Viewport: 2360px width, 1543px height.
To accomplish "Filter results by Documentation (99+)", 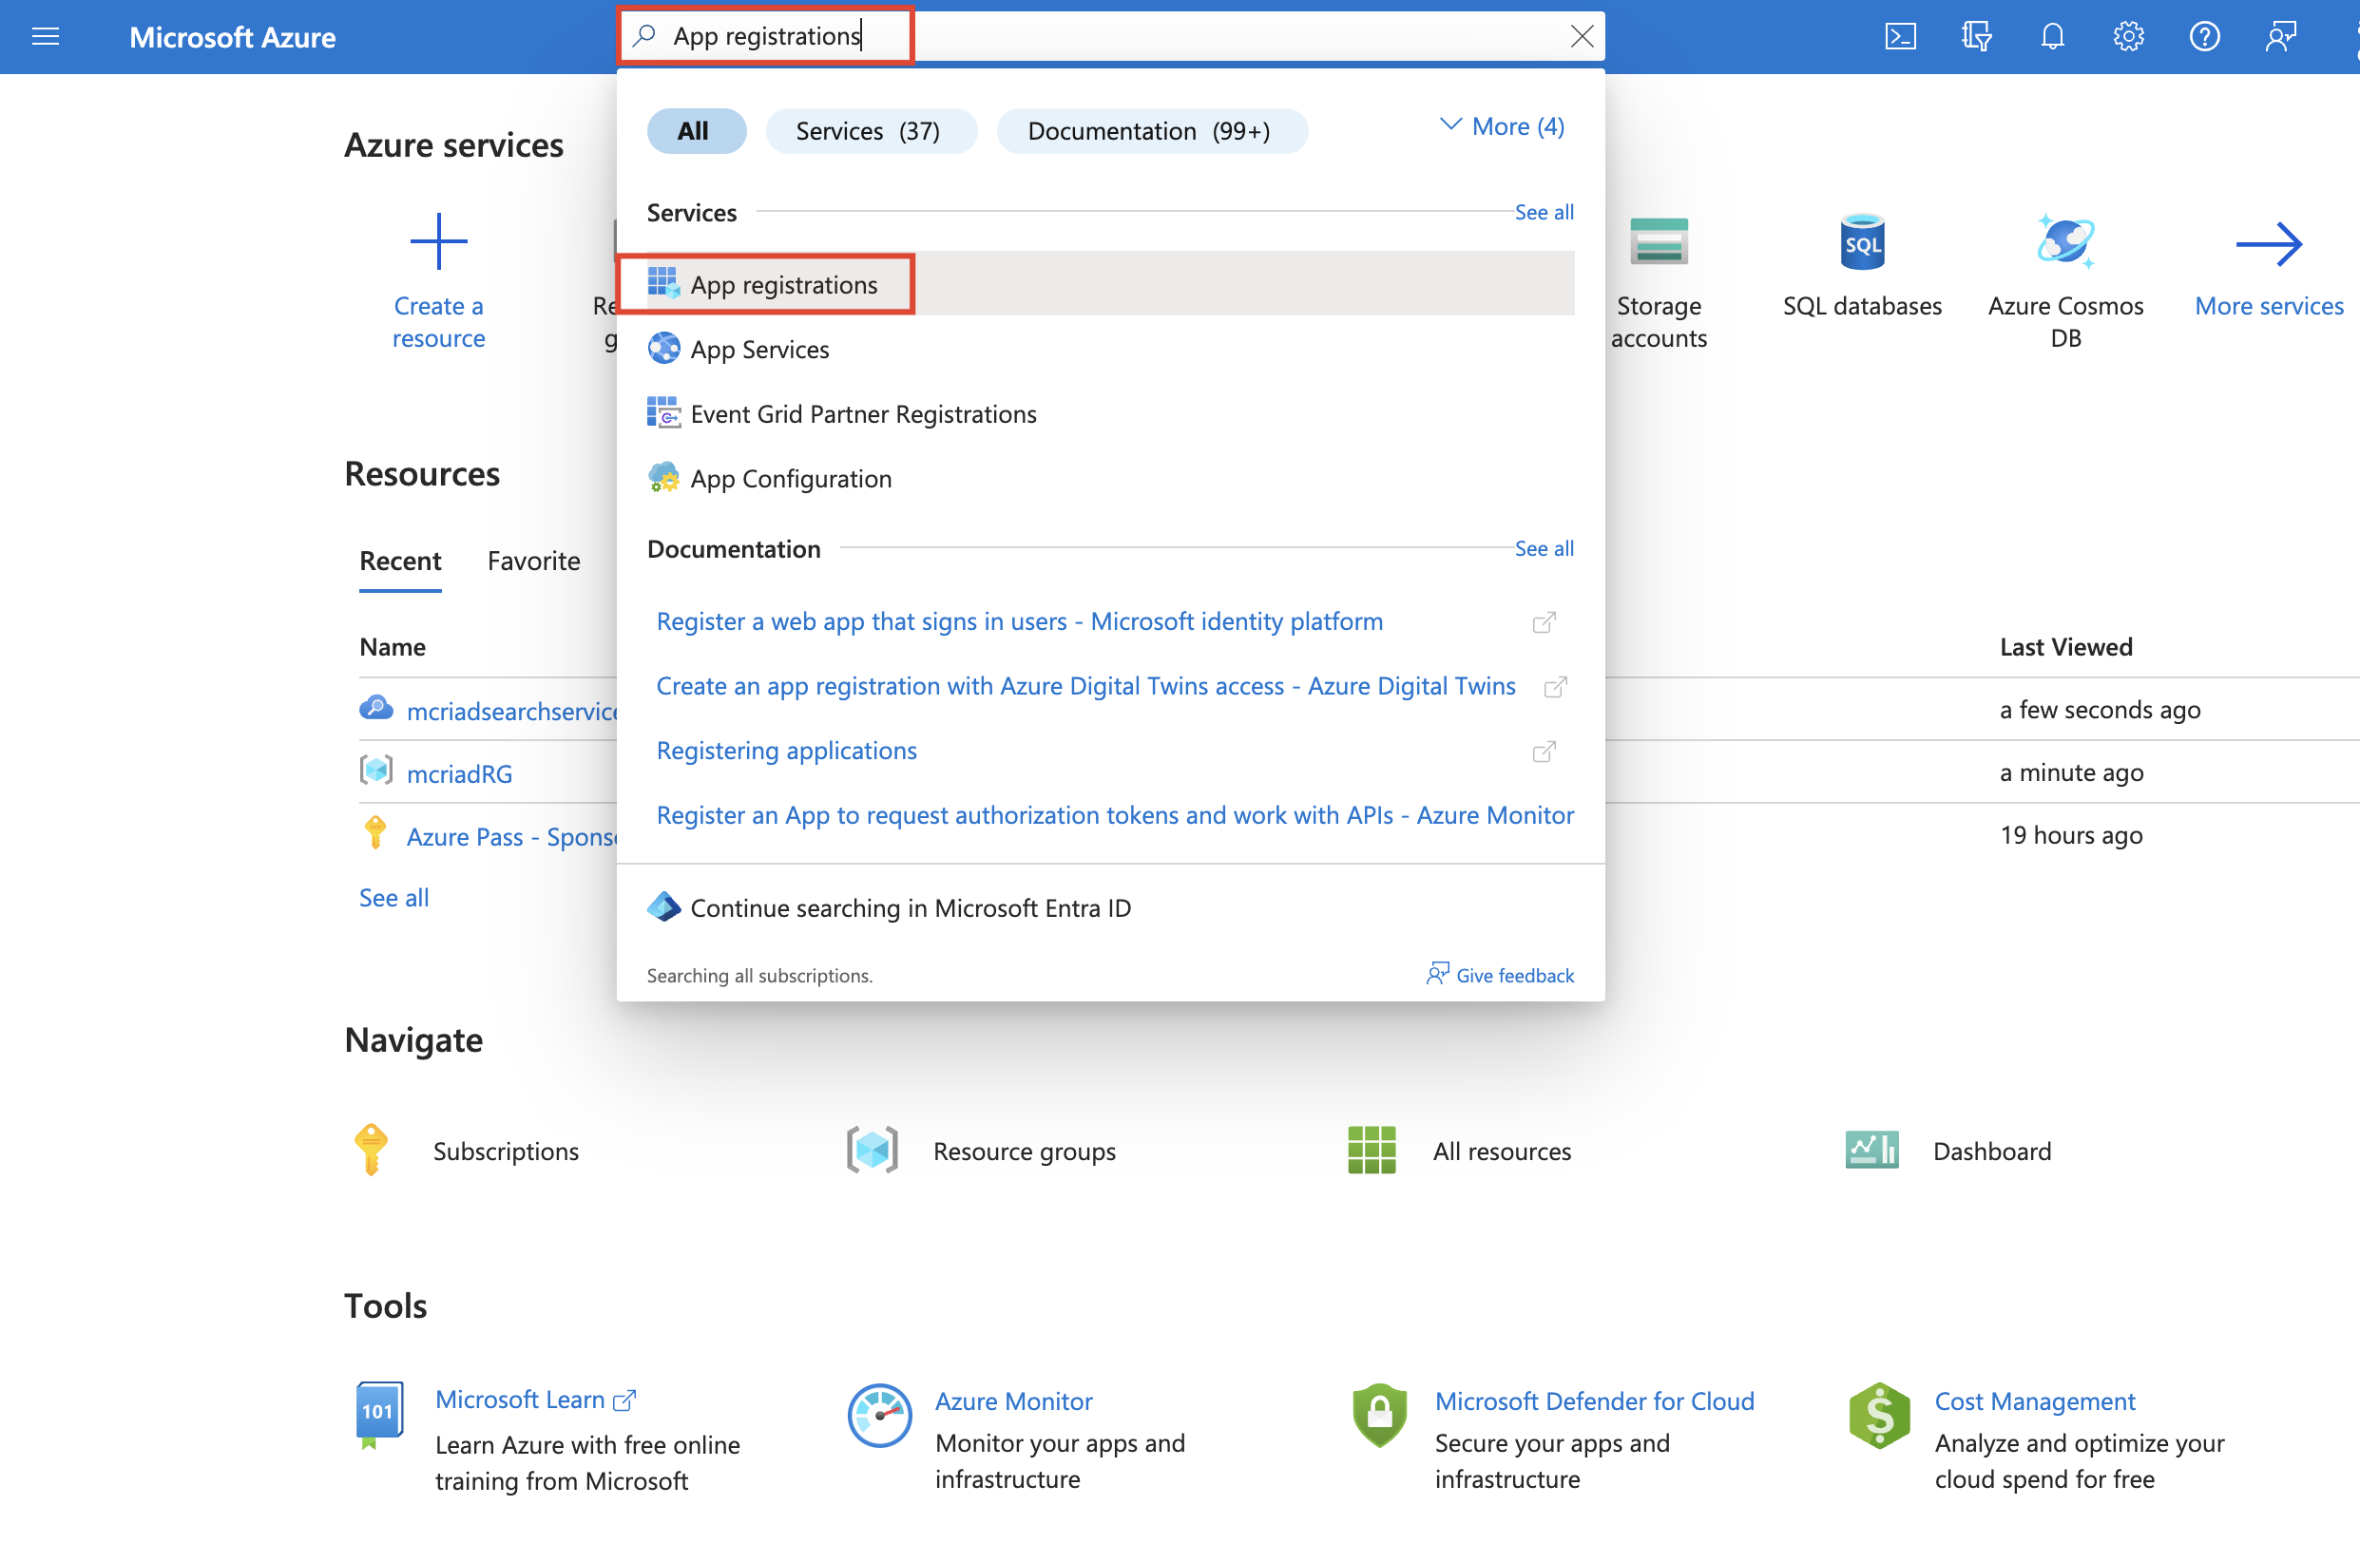I will 1150,131.
